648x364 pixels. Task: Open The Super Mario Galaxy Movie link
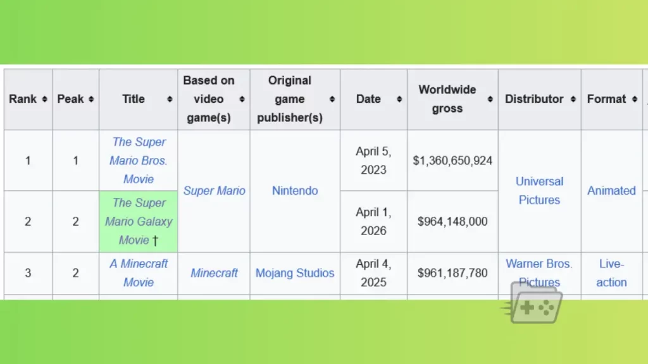pos(139,222)
